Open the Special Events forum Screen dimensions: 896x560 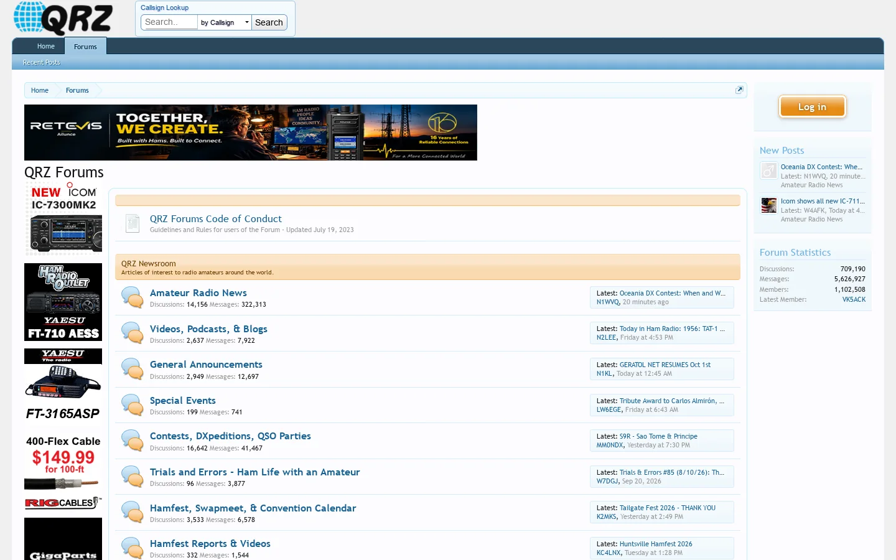pyautogui.click(x=183, y=401)
